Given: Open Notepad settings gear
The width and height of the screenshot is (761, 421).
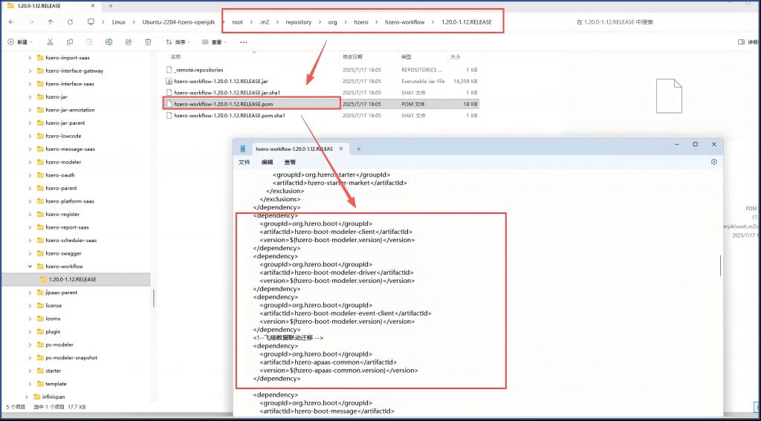Looking at the screenshot, I should tap(713, 162).
